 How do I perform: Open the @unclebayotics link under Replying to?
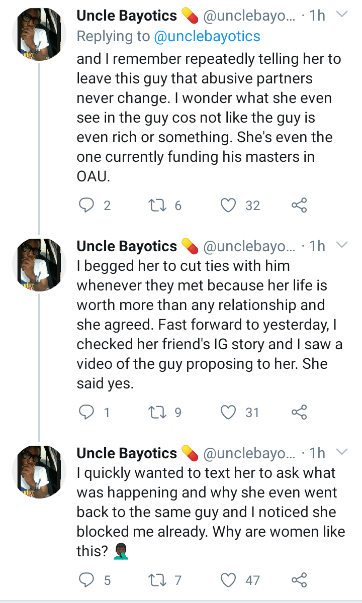[207, 36]
